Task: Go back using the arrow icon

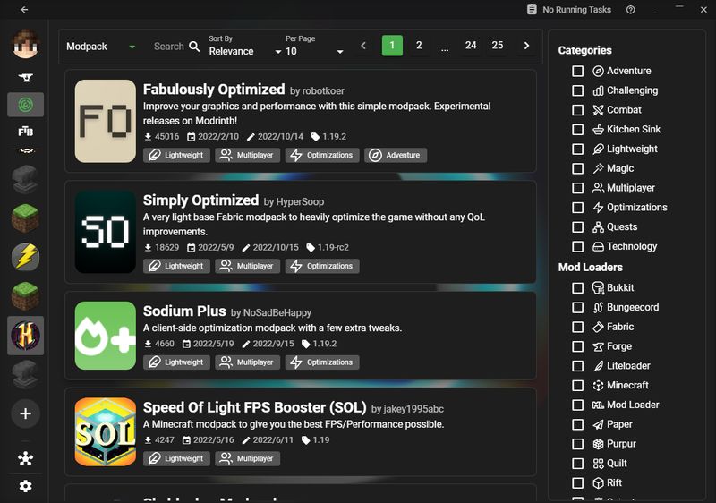Action: click(25, 9)
